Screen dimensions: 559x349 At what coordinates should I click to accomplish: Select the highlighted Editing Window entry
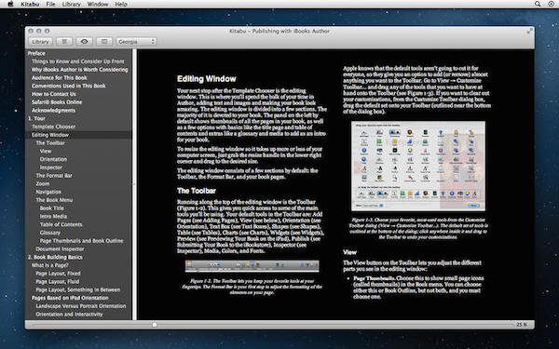click(x=79, y=135)
